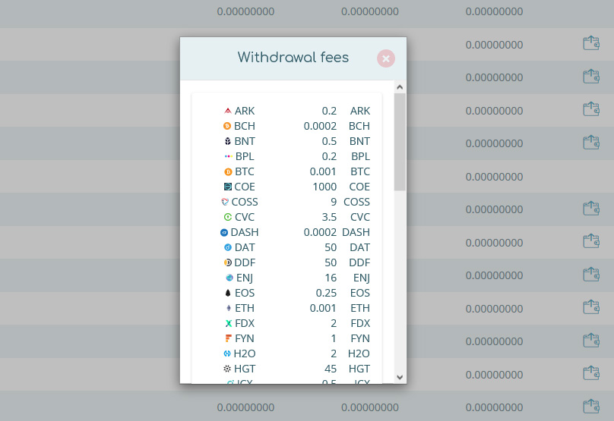Click the BCH coin icon
Viewport: 614px width, 421px height.
227,126
